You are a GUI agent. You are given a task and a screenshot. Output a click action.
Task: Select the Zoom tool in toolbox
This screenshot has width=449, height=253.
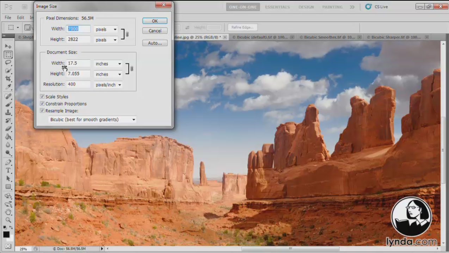click(x=8, y=220)
